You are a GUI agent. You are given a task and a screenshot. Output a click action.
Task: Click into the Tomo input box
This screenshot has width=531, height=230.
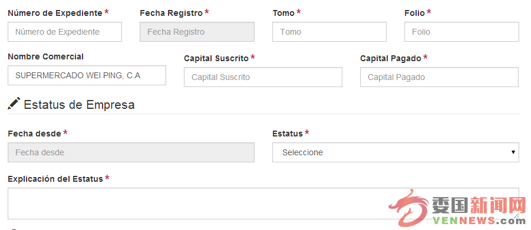[x=329, y=32]
